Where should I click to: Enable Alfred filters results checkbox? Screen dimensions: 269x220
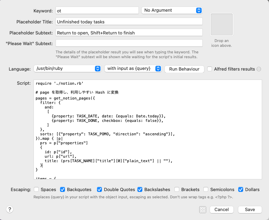[210, 69]
